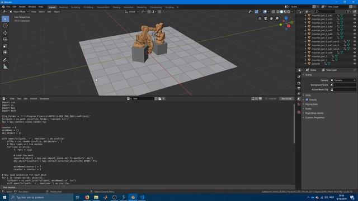Toggle viewport gizmos button
358x201 pixels.
257,12
